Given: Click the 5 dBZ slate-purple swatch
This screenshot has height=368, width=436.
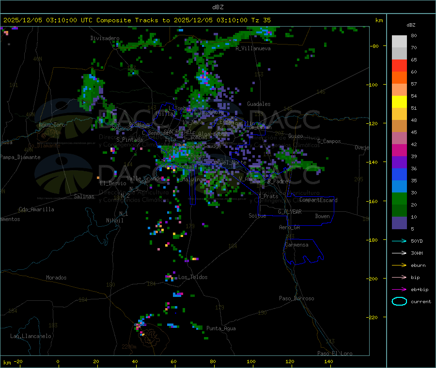Looking at the screenshot, I should pyautogui.click(x=399, y=223).
